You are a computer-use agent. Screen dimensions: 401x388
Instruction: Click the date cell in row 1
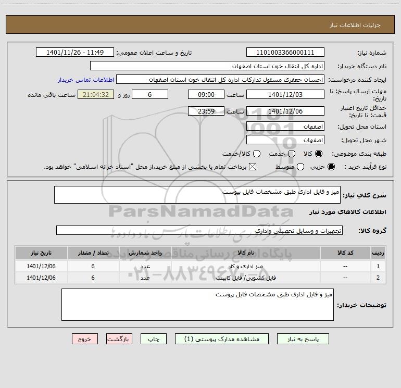(x=41, y=266)
